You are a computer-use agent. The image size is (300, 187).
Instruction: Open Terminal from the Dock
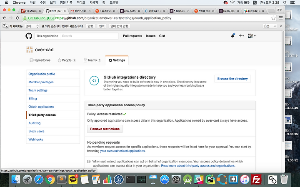tap(130, 180)
